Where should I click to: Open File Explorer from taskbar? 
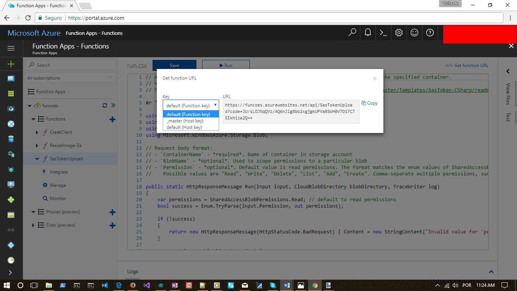click(x=49, y=285)
